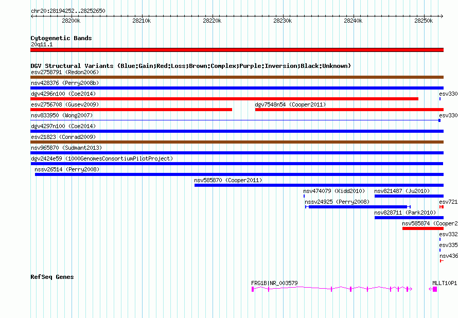Click the nssv26514 (Perry2008) blue bar
The image size is (458, 318).
239,174
